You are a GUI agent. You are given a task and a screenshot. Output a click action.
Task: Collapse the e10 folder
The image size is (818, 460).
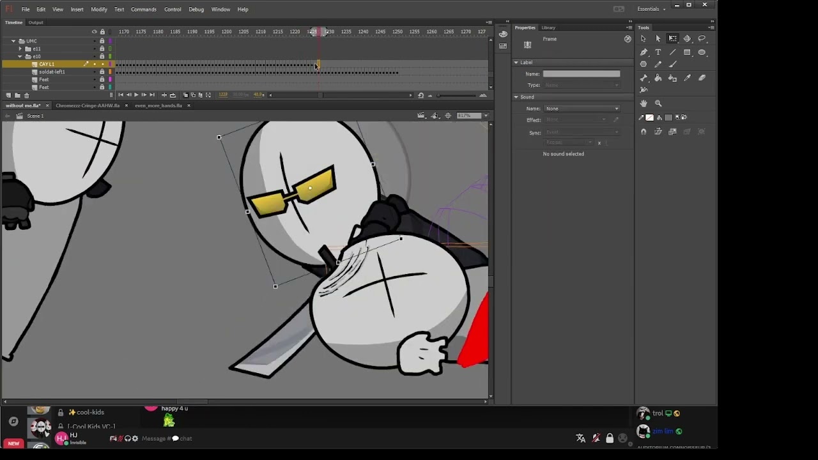[20, 56]
